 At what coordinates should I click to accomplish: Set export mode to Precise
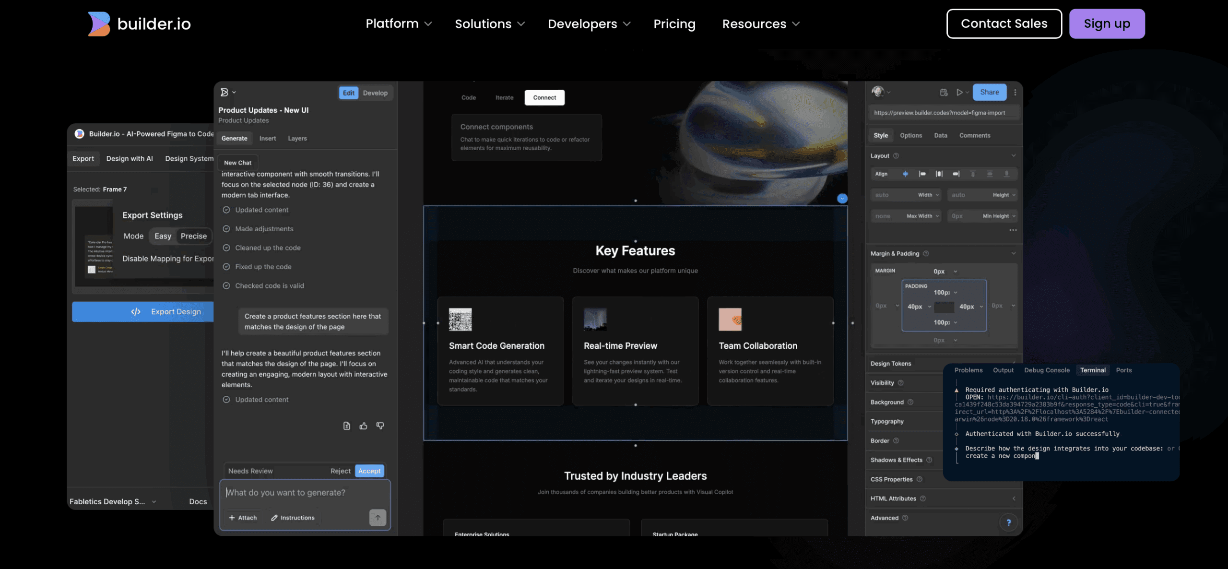[x=194, y=236]
